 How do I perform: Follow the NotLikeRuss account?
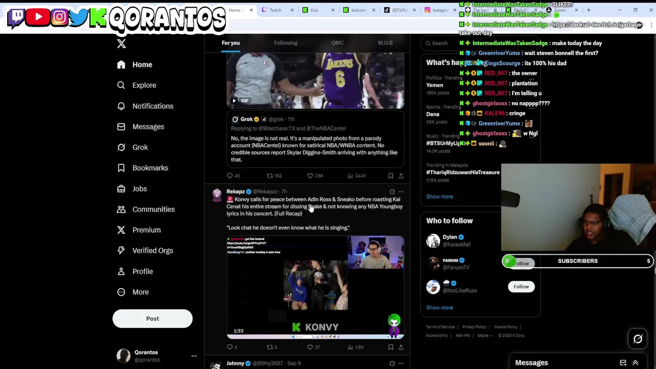click(x=521, y=286)
